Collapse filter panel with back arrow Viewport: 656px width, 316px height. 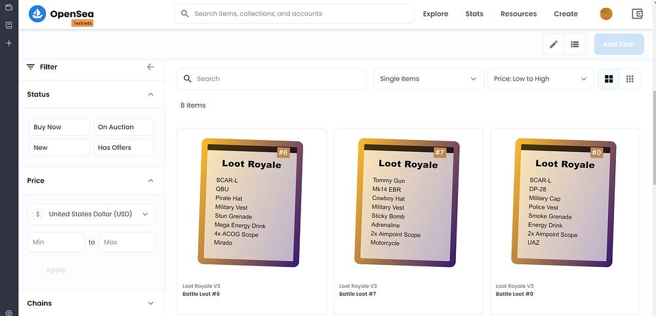[x=151, y=67]
